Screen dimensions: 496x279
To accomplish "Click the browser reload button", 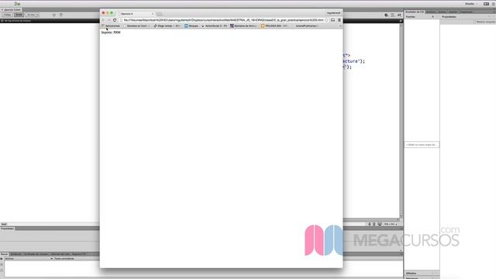I will click(115, 20).
